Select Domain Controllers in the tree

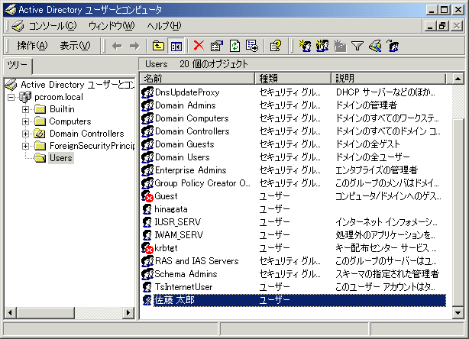pos(87,134)
